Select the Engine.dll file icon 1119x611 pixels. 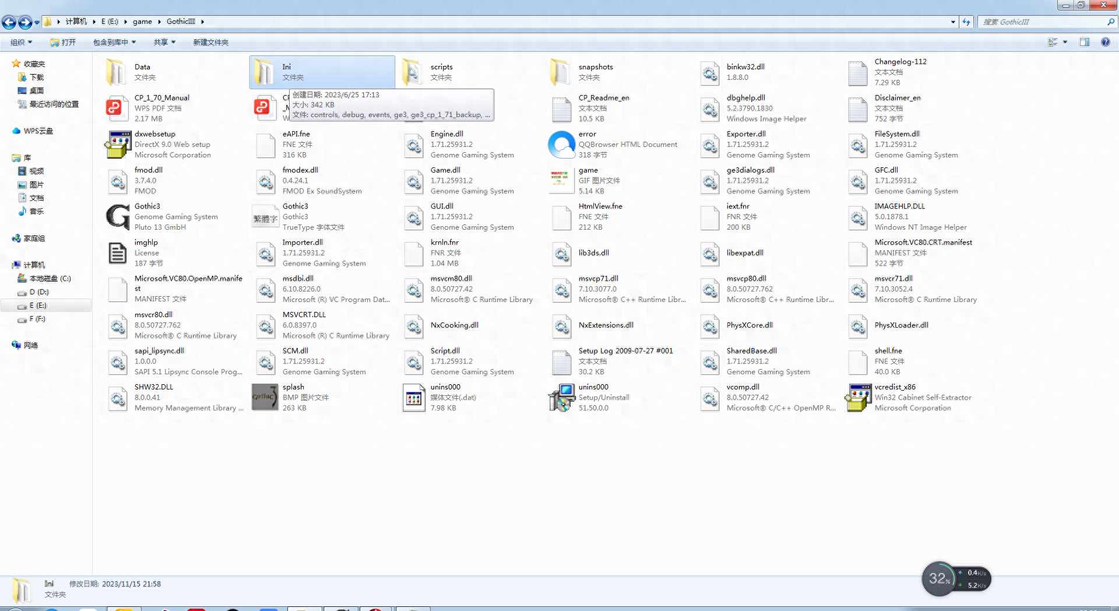pos(413,145)
